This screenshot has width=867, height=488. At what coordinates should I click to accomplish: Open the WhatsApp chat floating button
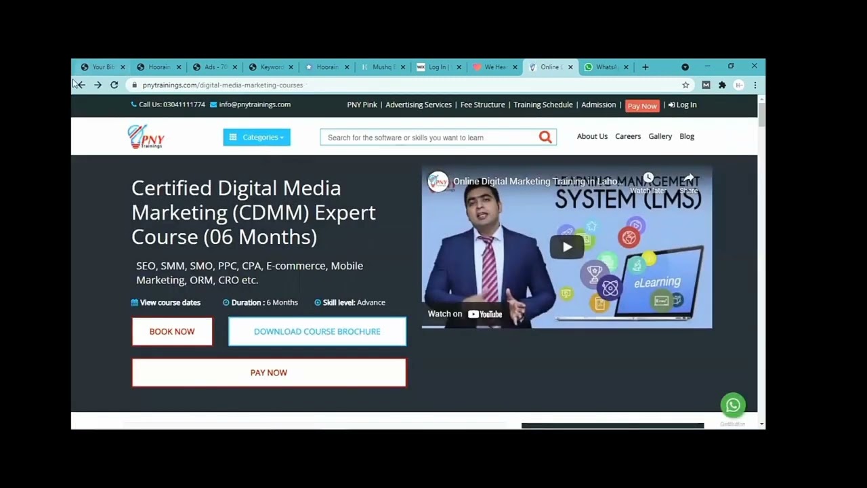733,405
